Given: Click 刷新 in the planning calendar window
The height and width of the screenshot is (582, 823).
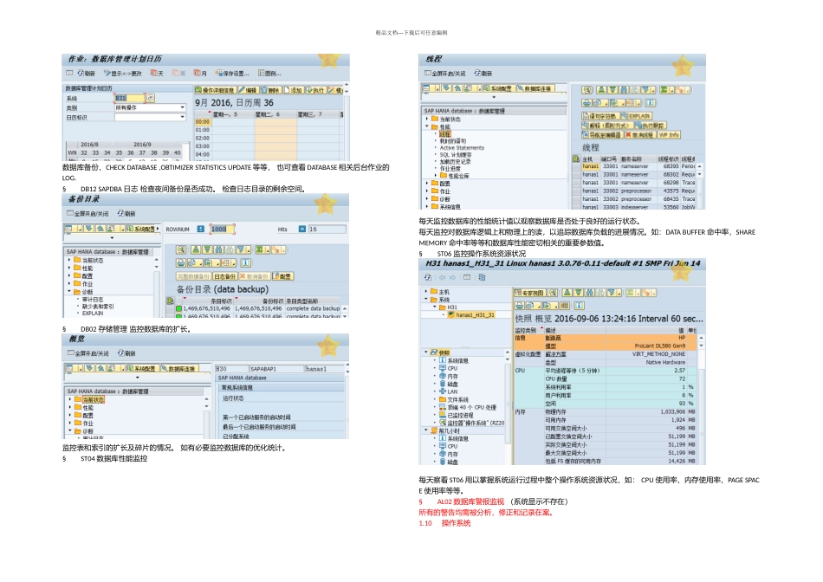Looking at the screenshot, I should point(86,74).
